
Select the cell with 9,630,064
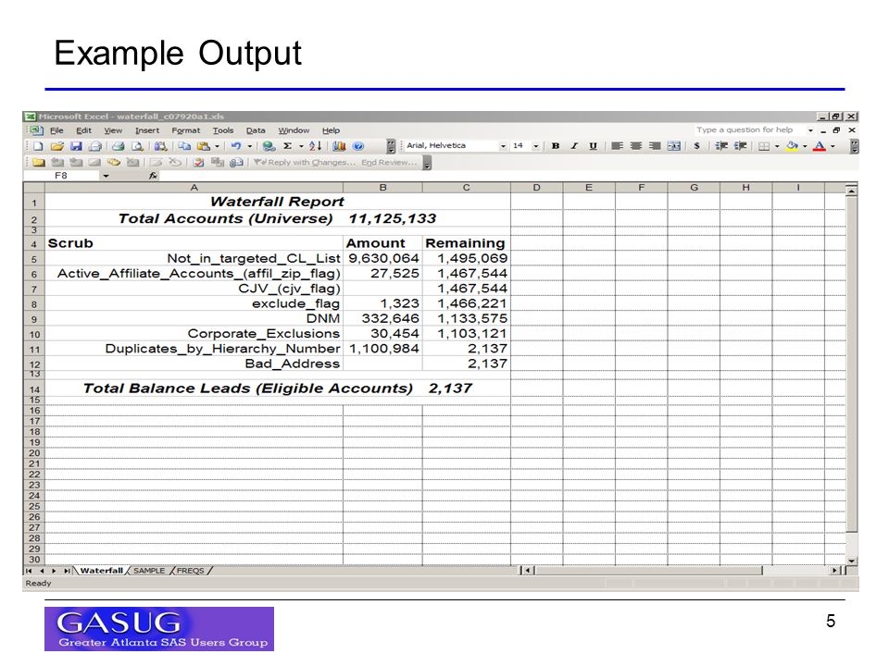pos(382,258)
